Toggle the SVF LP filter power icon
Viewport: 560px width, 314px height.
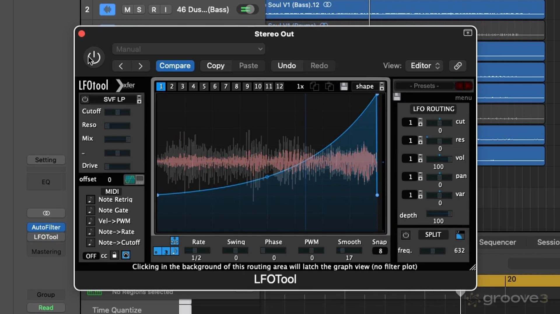(x=85, y=99)
